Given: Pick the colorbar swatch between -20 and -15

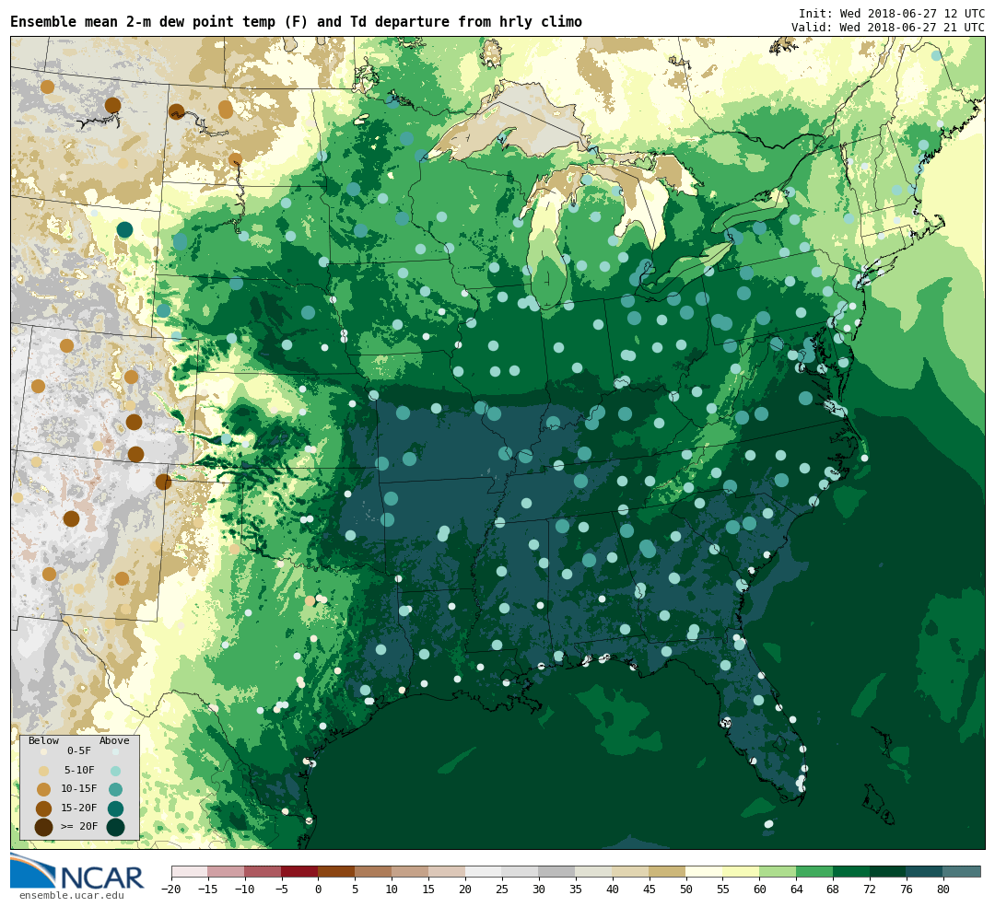Looking at the screenshot, I should pyautogui.click(x=190, y=872).
